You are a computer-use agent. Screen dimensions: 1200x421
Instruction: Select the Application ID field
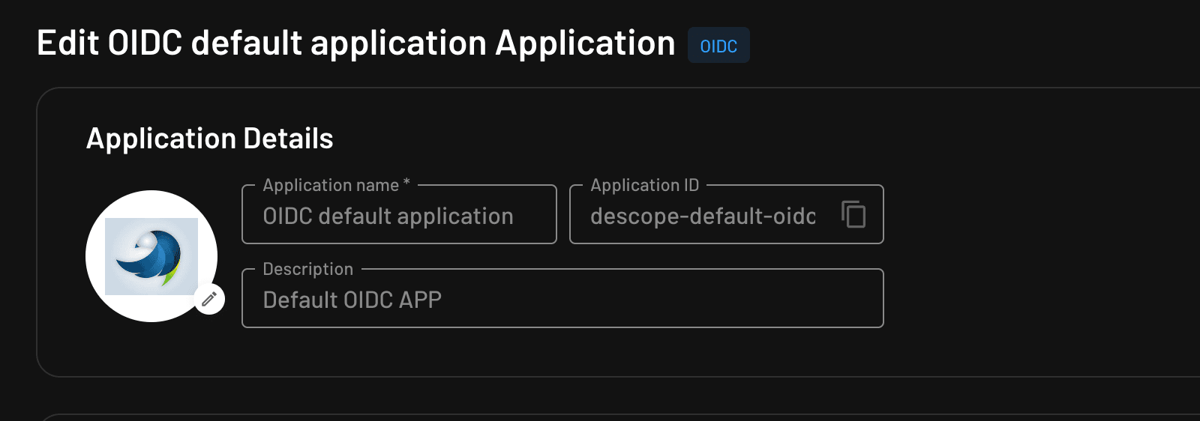[x=705, y=216]
